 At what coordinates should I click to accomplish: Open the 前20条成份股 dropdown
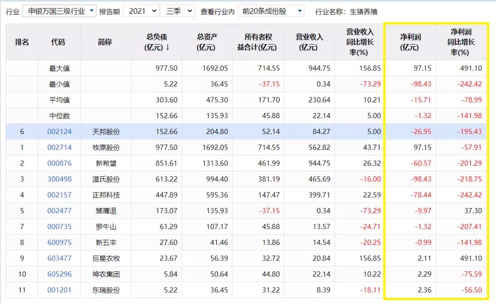tap(271, 11)
